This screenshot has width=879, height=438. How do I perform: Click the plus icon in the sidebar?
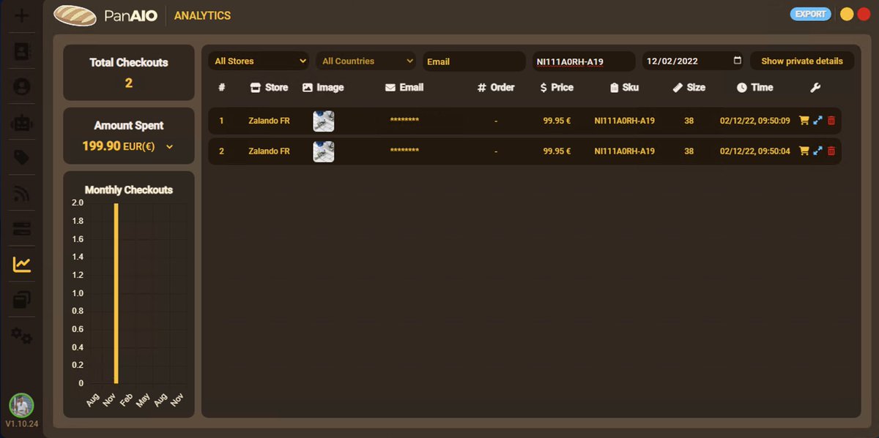22,15
